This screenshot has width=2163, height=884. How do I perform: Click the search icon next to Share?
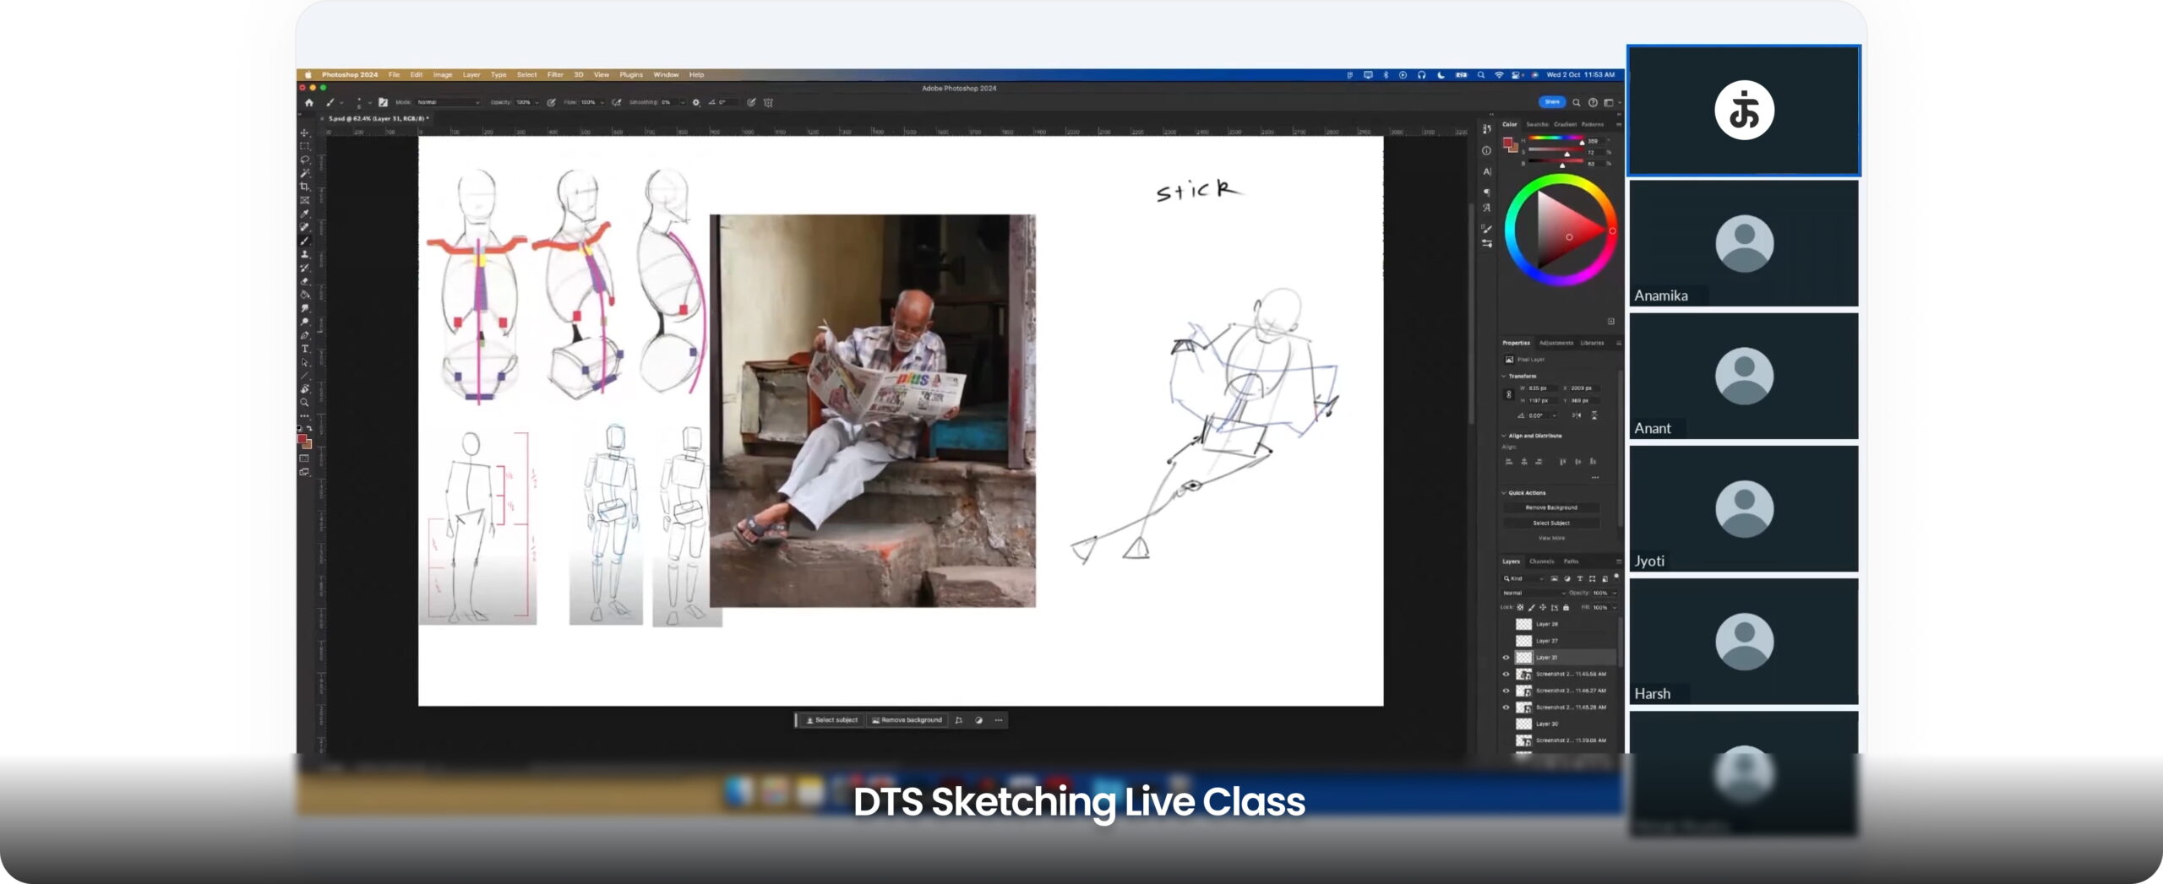tap(1576, 102)
